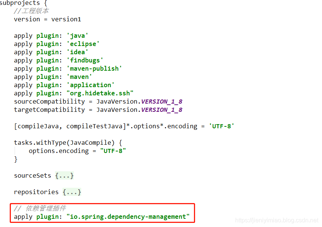Screen dimensions: 322x227
Task: Click the '//工程版本' comment line
Action: (31, 11)
